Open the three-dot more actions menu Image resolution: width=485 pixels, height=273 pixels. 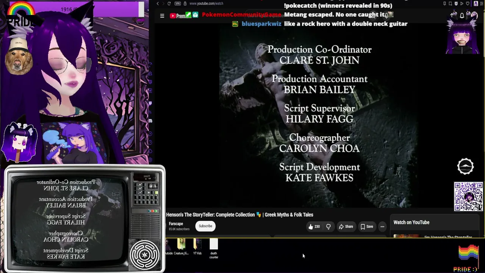[382, 227]
